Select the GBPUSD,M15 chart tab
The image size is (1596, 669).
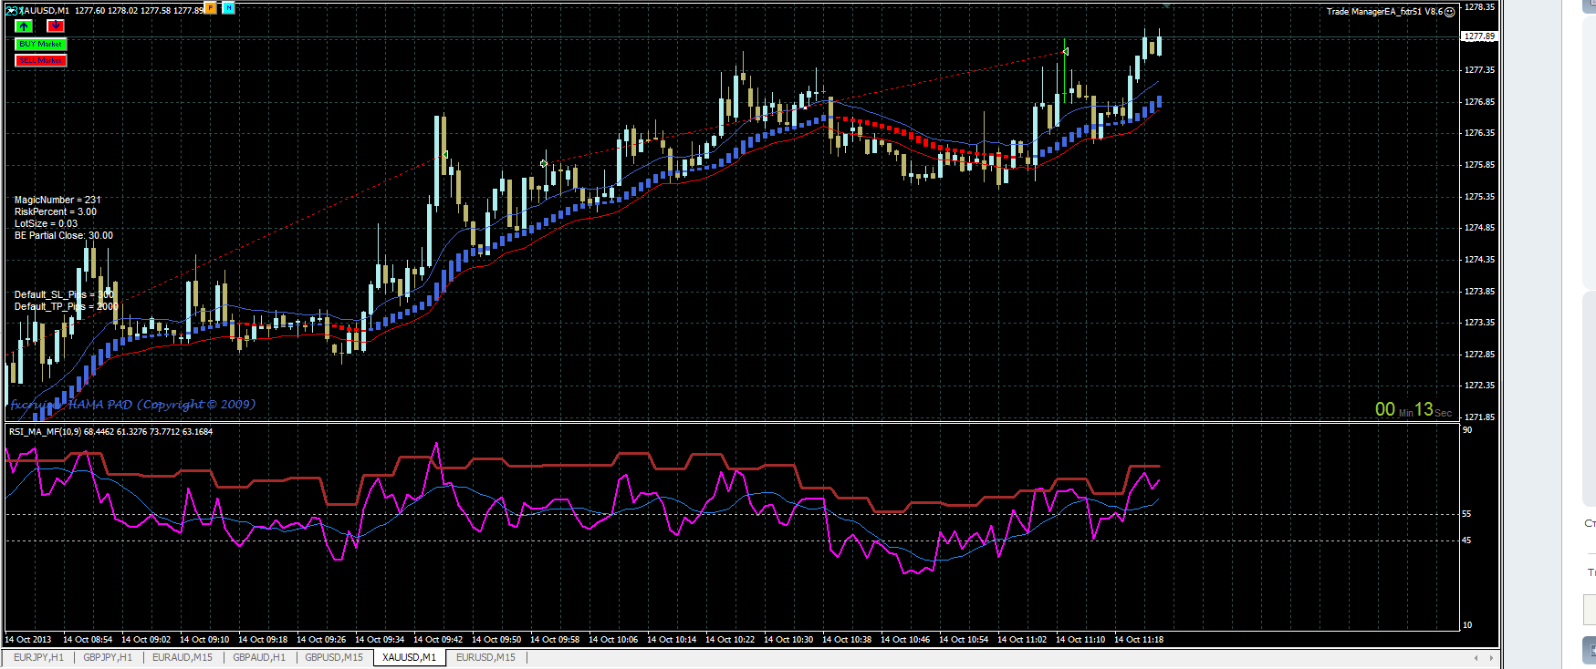334,657
